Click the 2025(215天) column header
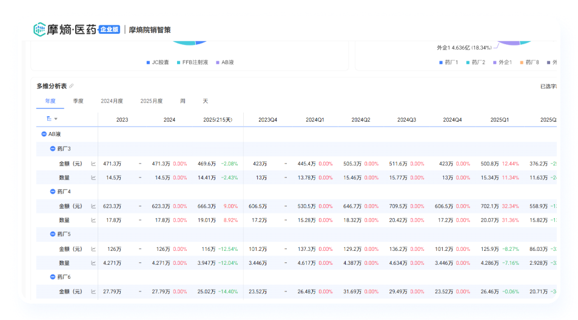The width and height of the screenshot is (578, 320). tap(218, 119)
